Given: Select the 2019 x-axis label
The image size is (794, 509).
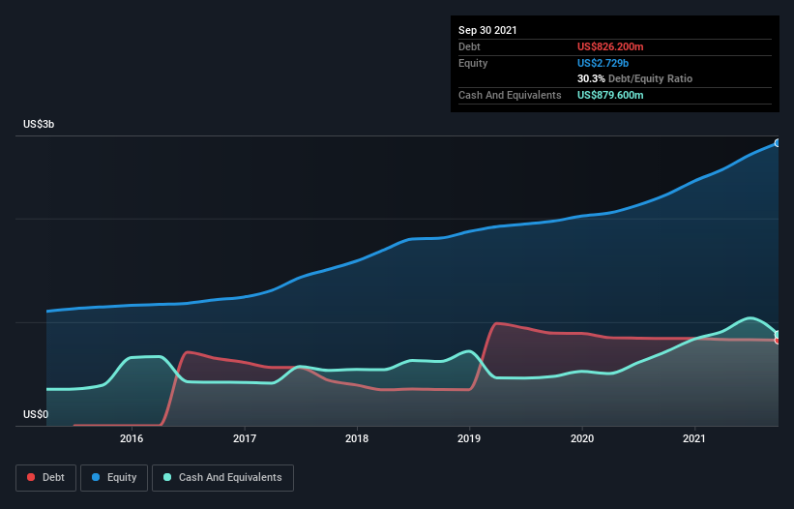Looking at the screenshot, I should [469, 438].
